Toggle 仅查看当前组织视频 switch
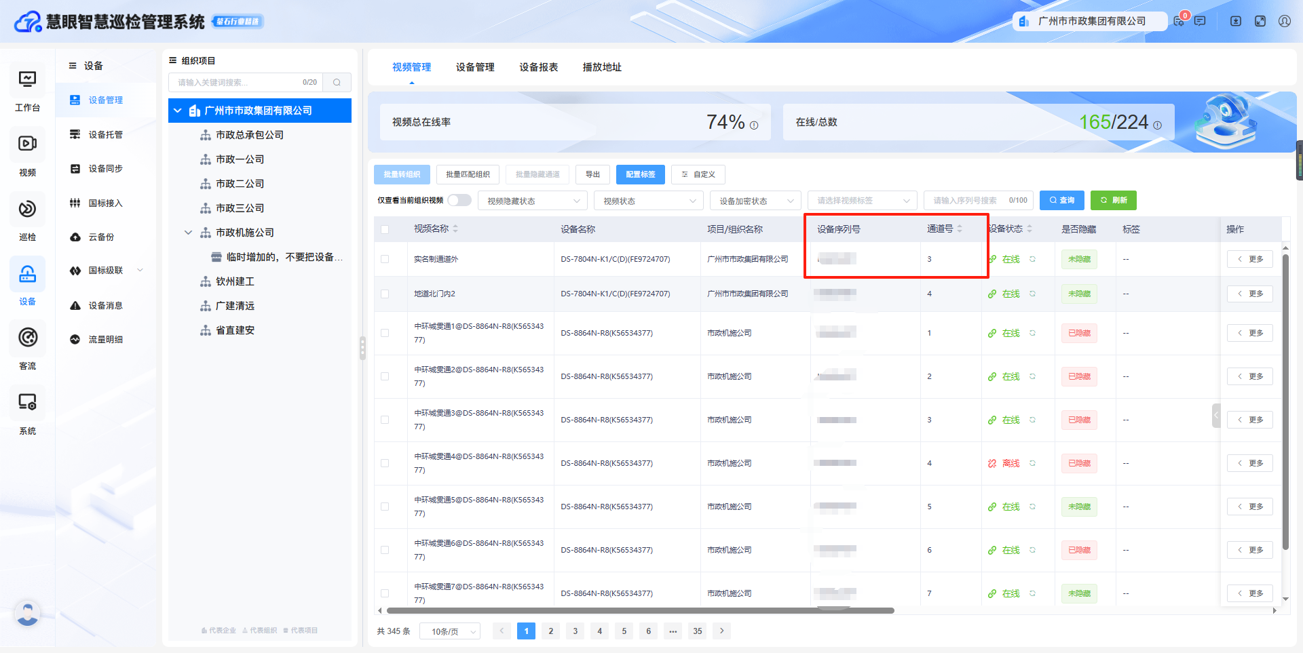 [x=459, y=200]
